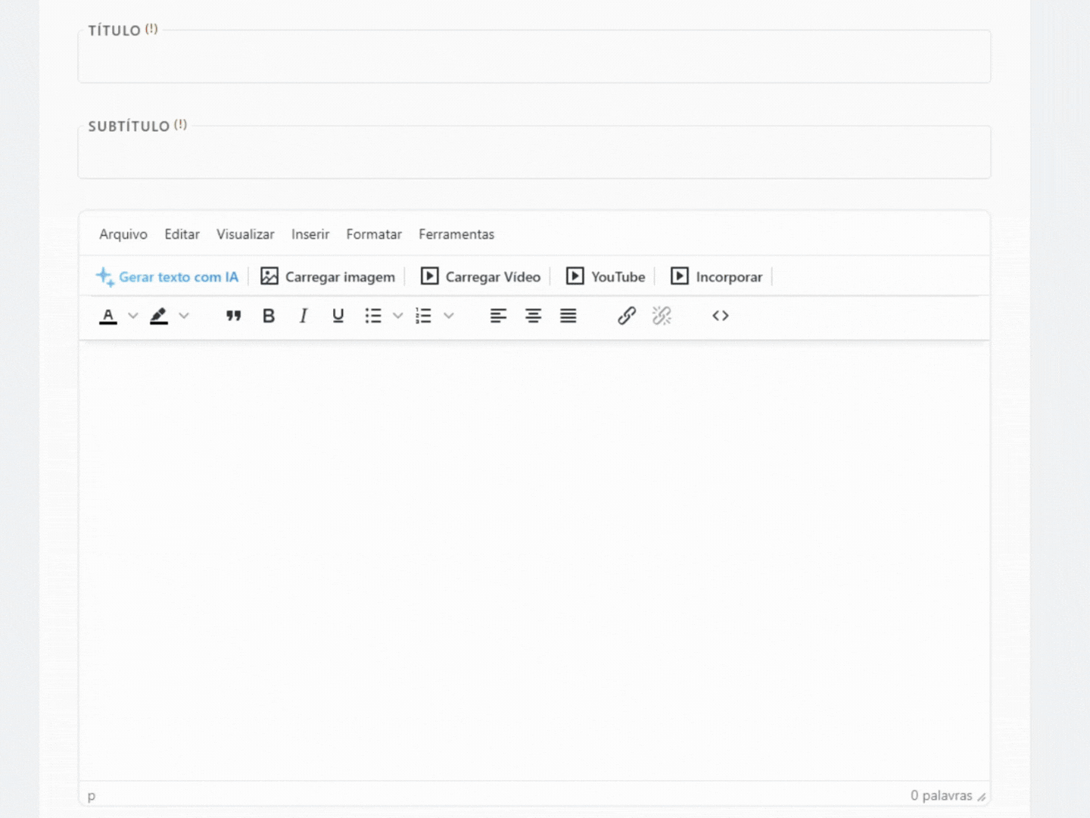Insert a bullet list
This screenshot has width=1090, height=818.
373,316
